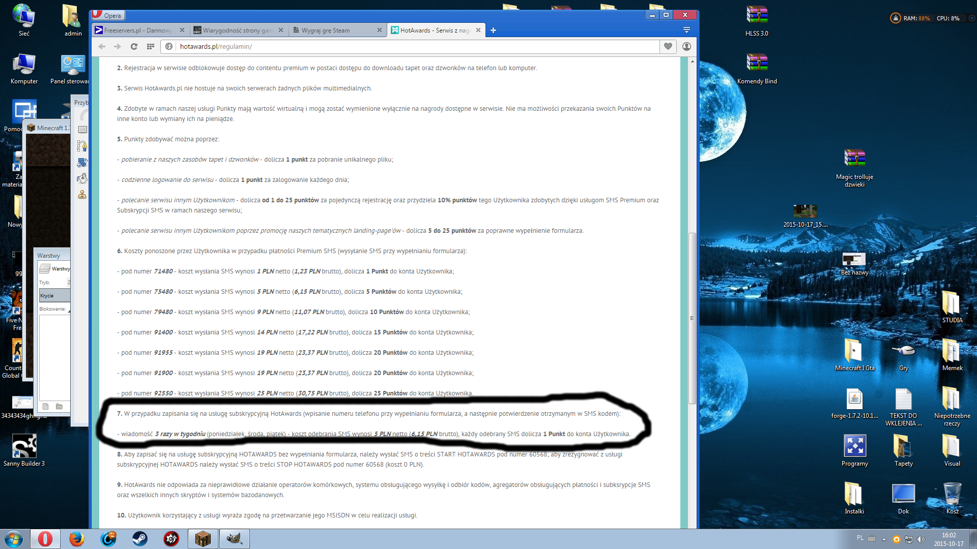977x549 pixels.
Task: Open Magic trolluje dzwieki archive
Action: [x=854, y=168]
